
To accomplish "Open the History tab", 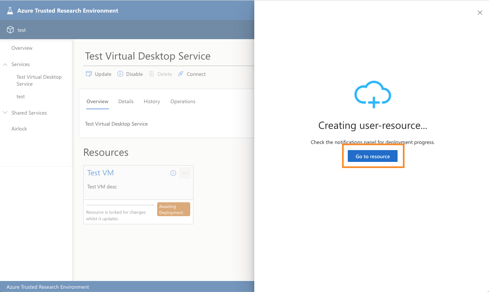I will (x=152, y=102).
